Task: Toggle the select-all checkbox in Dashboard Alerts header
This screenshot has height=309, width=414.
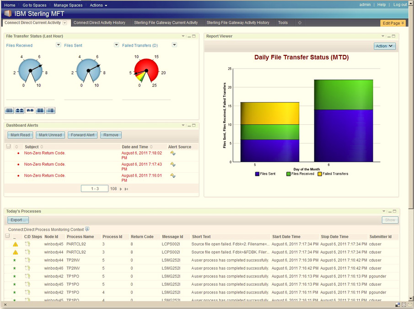Action: (8, 147)
